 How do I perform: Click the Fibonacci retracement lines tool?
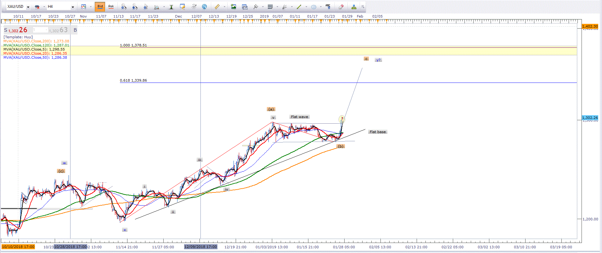tap(270, 7)
